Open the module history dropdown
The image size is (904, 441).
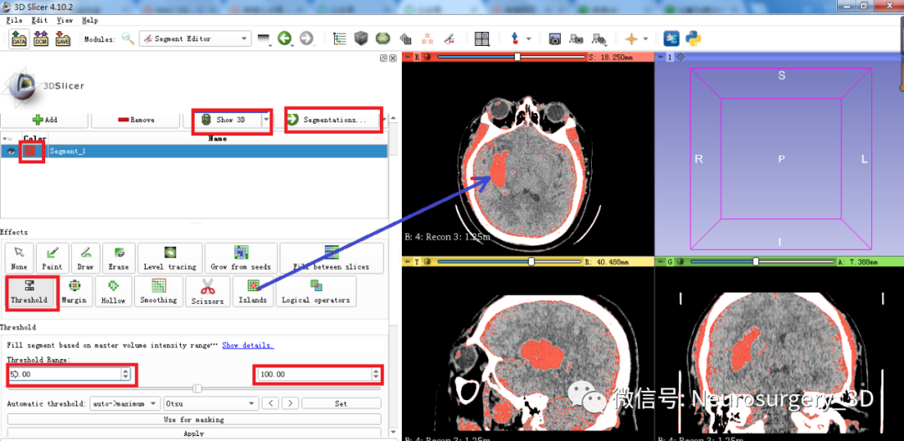point(264,38)
